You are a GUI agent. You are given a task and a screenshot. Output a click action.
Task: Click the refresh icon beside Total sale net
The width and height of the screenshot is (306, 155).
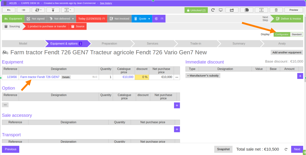(x=286, y=149)
